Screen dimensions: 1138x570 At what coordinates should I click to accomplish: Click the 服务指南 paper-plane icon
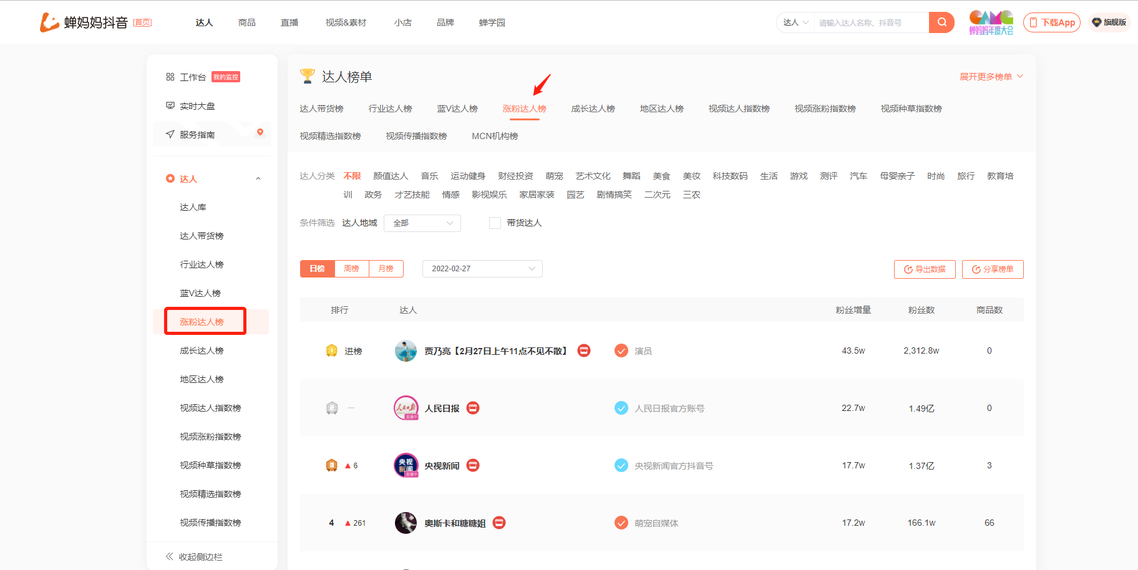point(170,134)
